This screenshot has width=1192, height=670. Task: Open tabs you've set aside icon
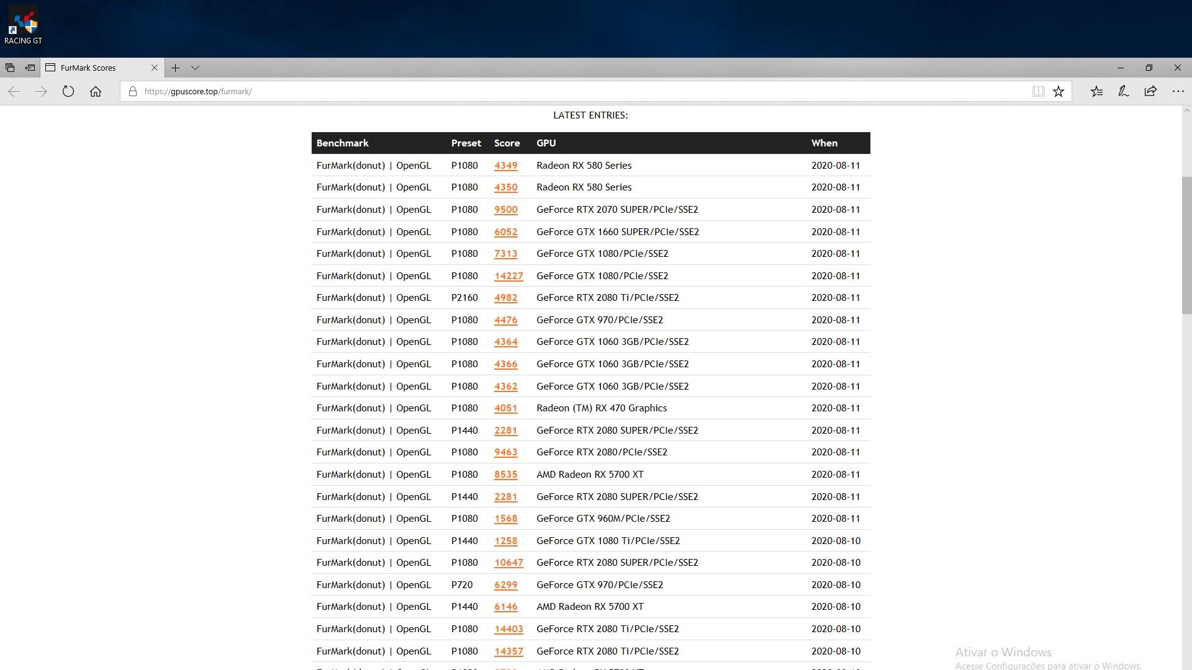point(10,68)
